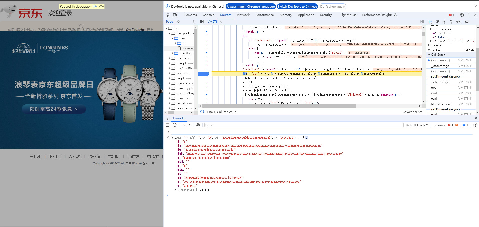479x227 pixels.
Task: Step out of current function
Action: pyautogui.click(x=451, y=22)
